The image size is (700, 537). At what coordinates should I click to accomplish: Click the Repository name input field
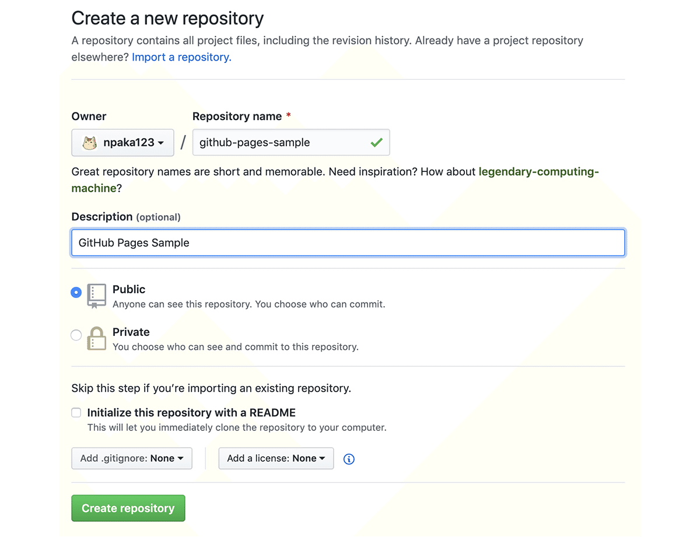click(291, 142)
